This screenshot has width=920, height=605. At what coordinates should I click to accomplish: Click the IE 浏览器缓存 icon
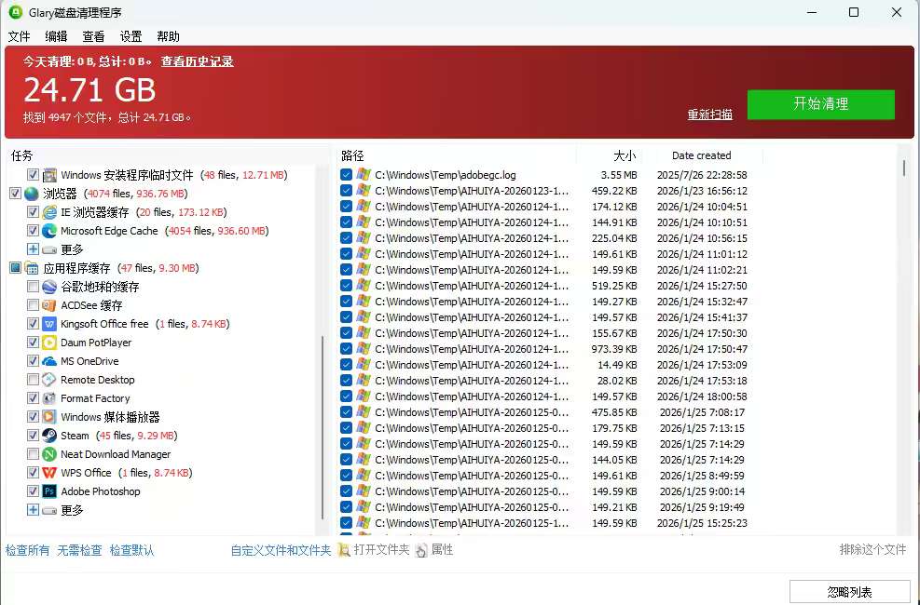(48, 212)
